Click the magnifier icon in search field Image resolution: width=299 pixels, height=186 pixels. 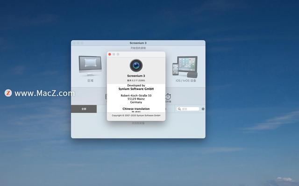tap(179, 109)
